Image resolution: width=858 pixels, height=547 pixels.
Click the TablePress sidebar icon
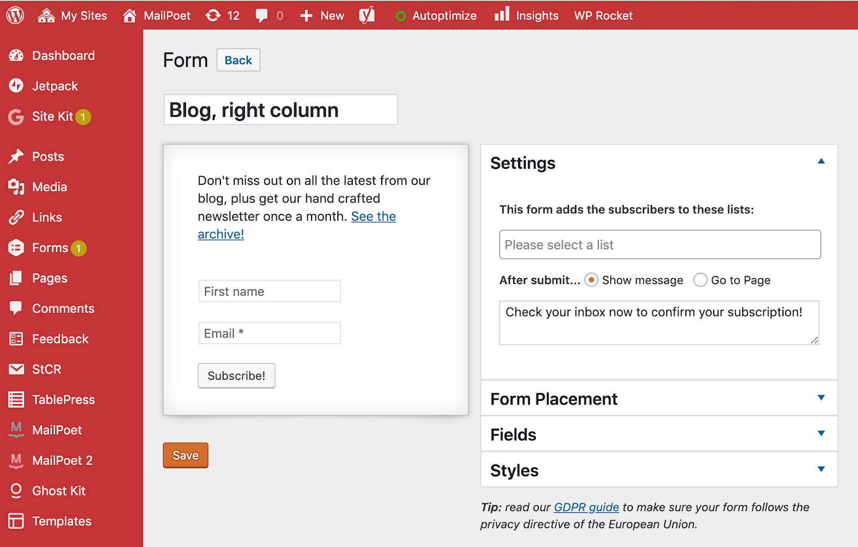click(x=16, y=400)
